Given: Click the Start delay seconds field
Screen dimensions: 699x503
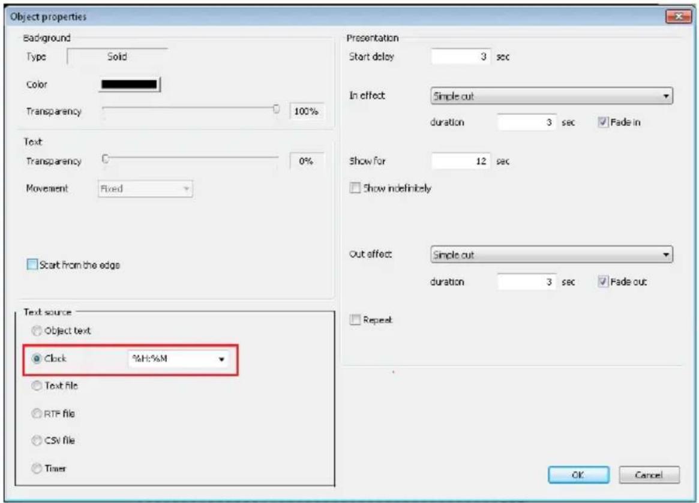Looking at the screenshot, I should [x=461, y=56].
